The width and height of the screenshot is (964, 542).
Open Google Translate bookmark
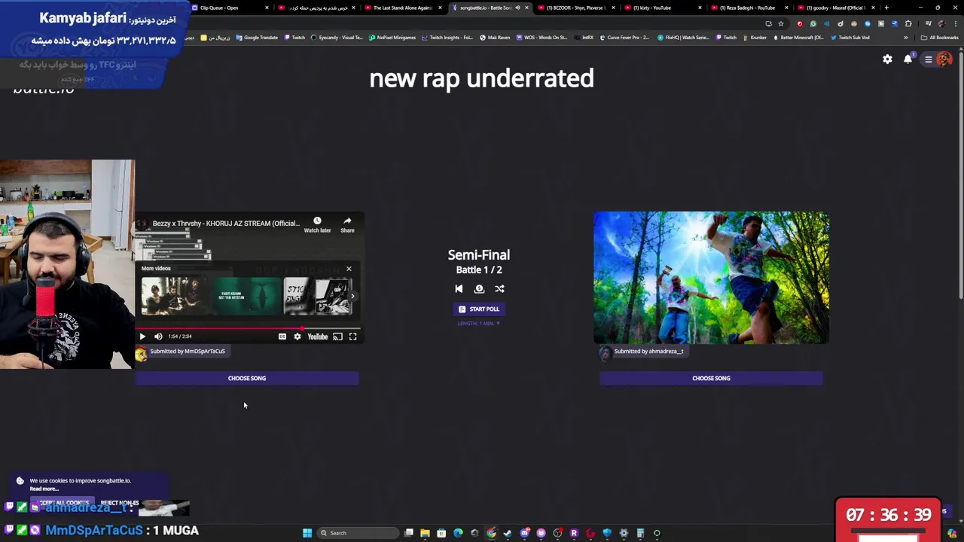coord(257,38)
